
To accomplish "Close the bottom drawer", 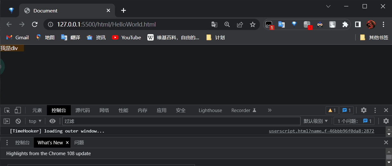I will point(386,143).
